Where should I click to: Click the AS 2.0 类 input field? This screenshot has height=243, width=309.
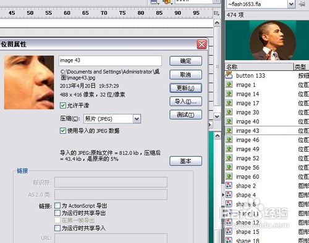point(111,194)
